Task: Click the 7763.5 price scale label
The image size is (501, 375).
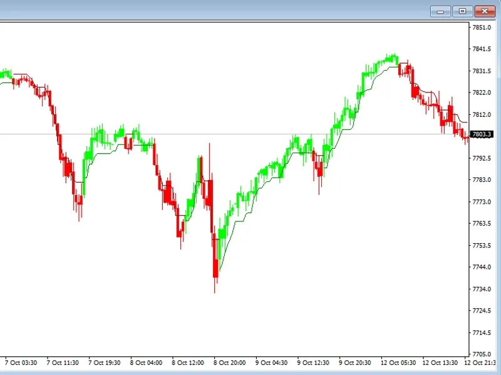Action: pos(482,224)
